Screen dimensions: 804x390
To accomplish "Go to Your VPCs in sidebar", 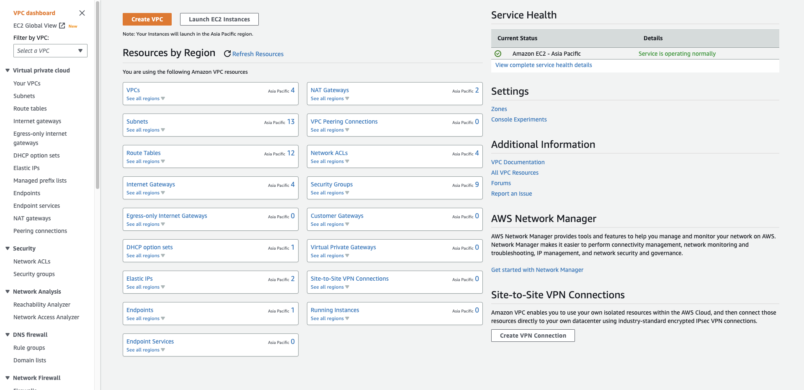I will coord(27,83).
